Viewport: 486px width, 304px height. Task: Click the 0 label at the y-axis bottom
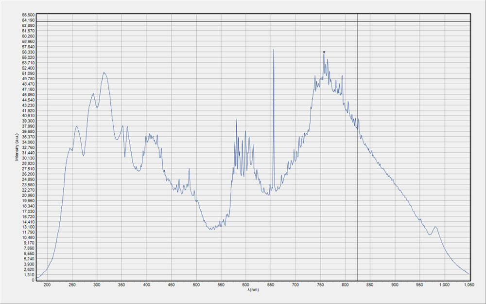33,280
